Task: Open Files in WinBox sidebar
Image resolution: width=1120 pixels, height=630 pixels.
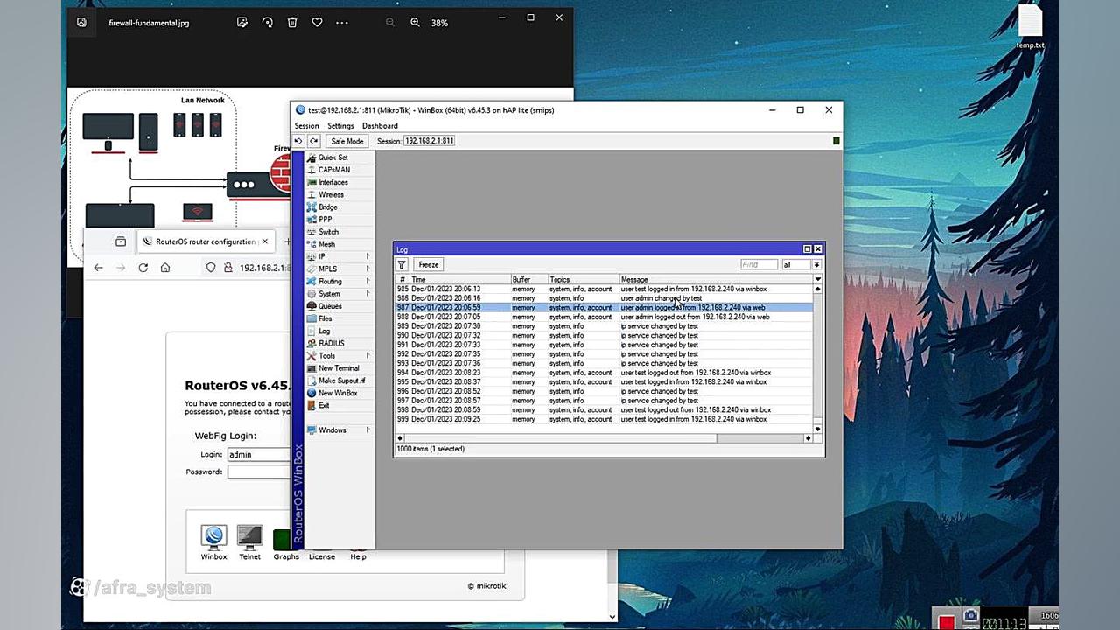Action: 325,318
